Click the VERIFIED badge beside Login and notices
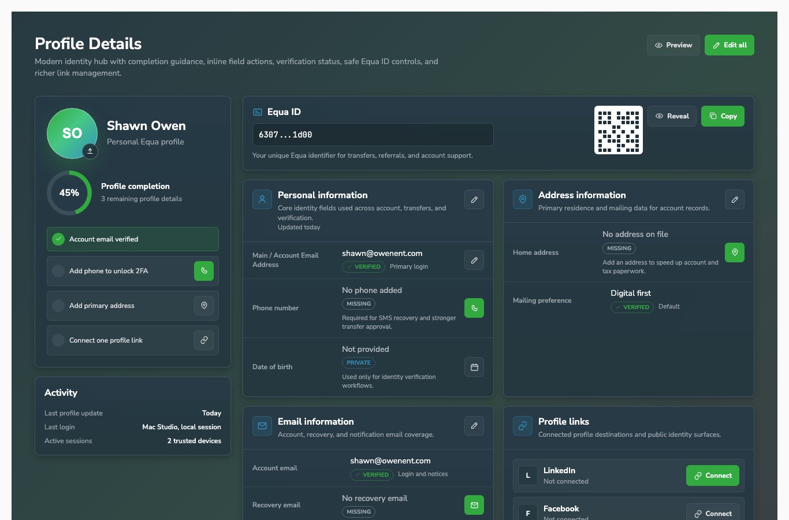This screenshot has width=789, height=520. coord(372,475)
